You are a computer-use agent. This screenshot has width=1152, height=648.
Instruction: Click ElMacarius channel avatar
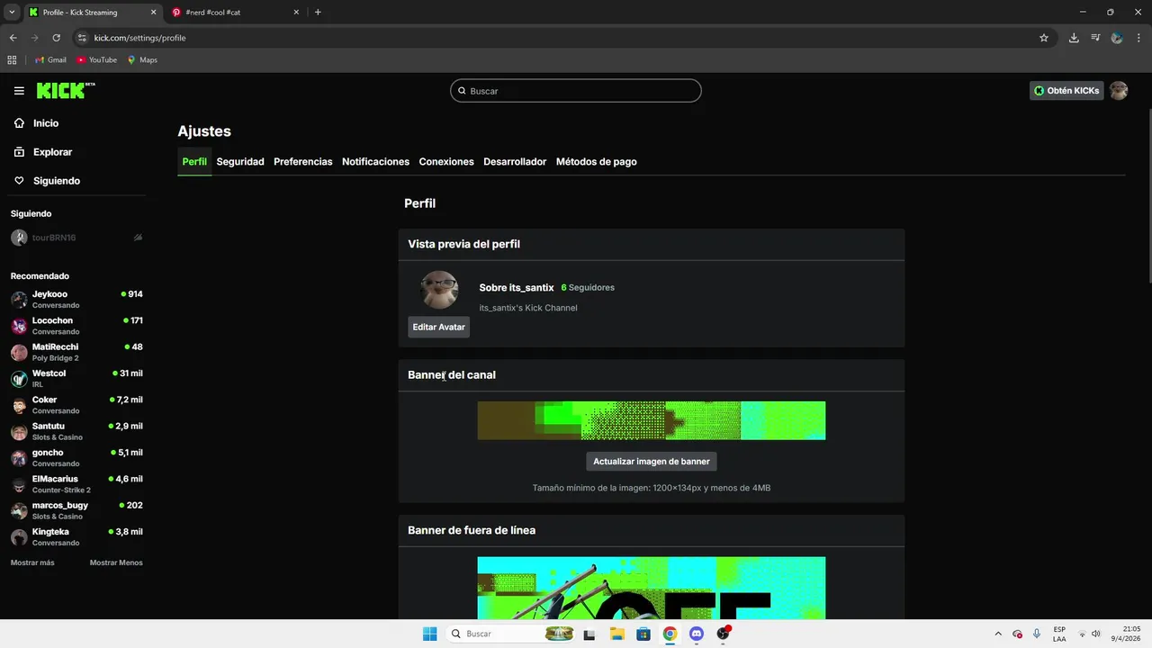(19, 484)
